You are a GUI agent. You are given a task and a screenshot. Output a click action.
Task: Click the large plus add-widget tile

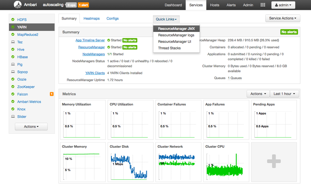(x=274, y=161)
